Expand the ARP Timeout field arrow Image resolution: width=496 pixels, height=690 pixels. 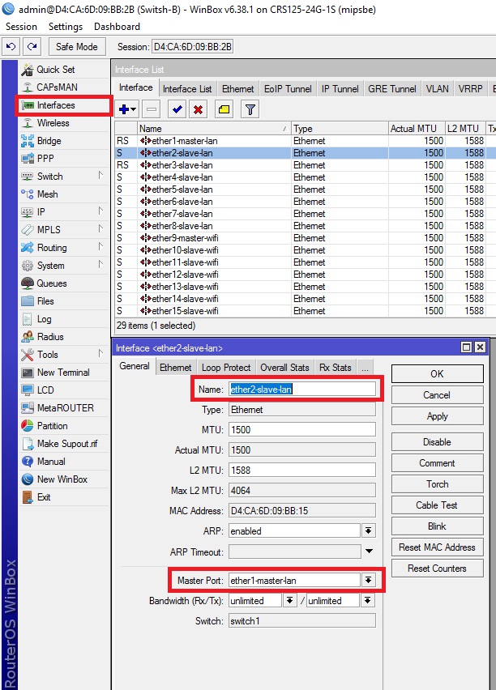[369, 552]
